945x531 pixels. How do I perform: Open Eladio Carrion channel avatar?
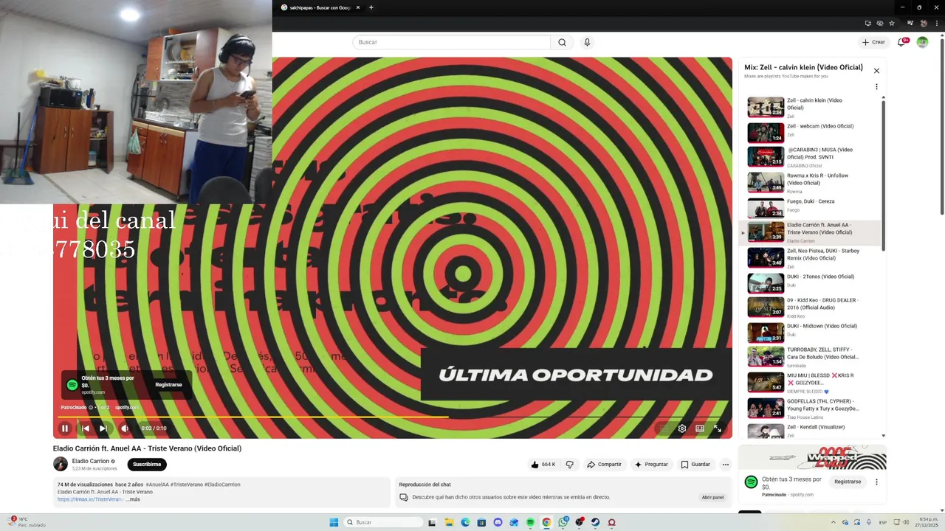(61, 464)
